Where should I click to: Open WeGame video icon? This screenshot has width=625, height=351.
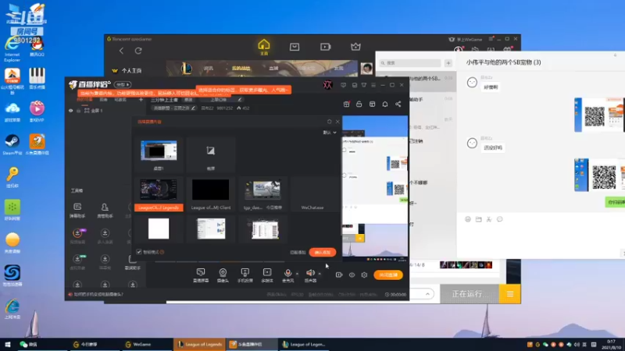click(x=325, y=47)
